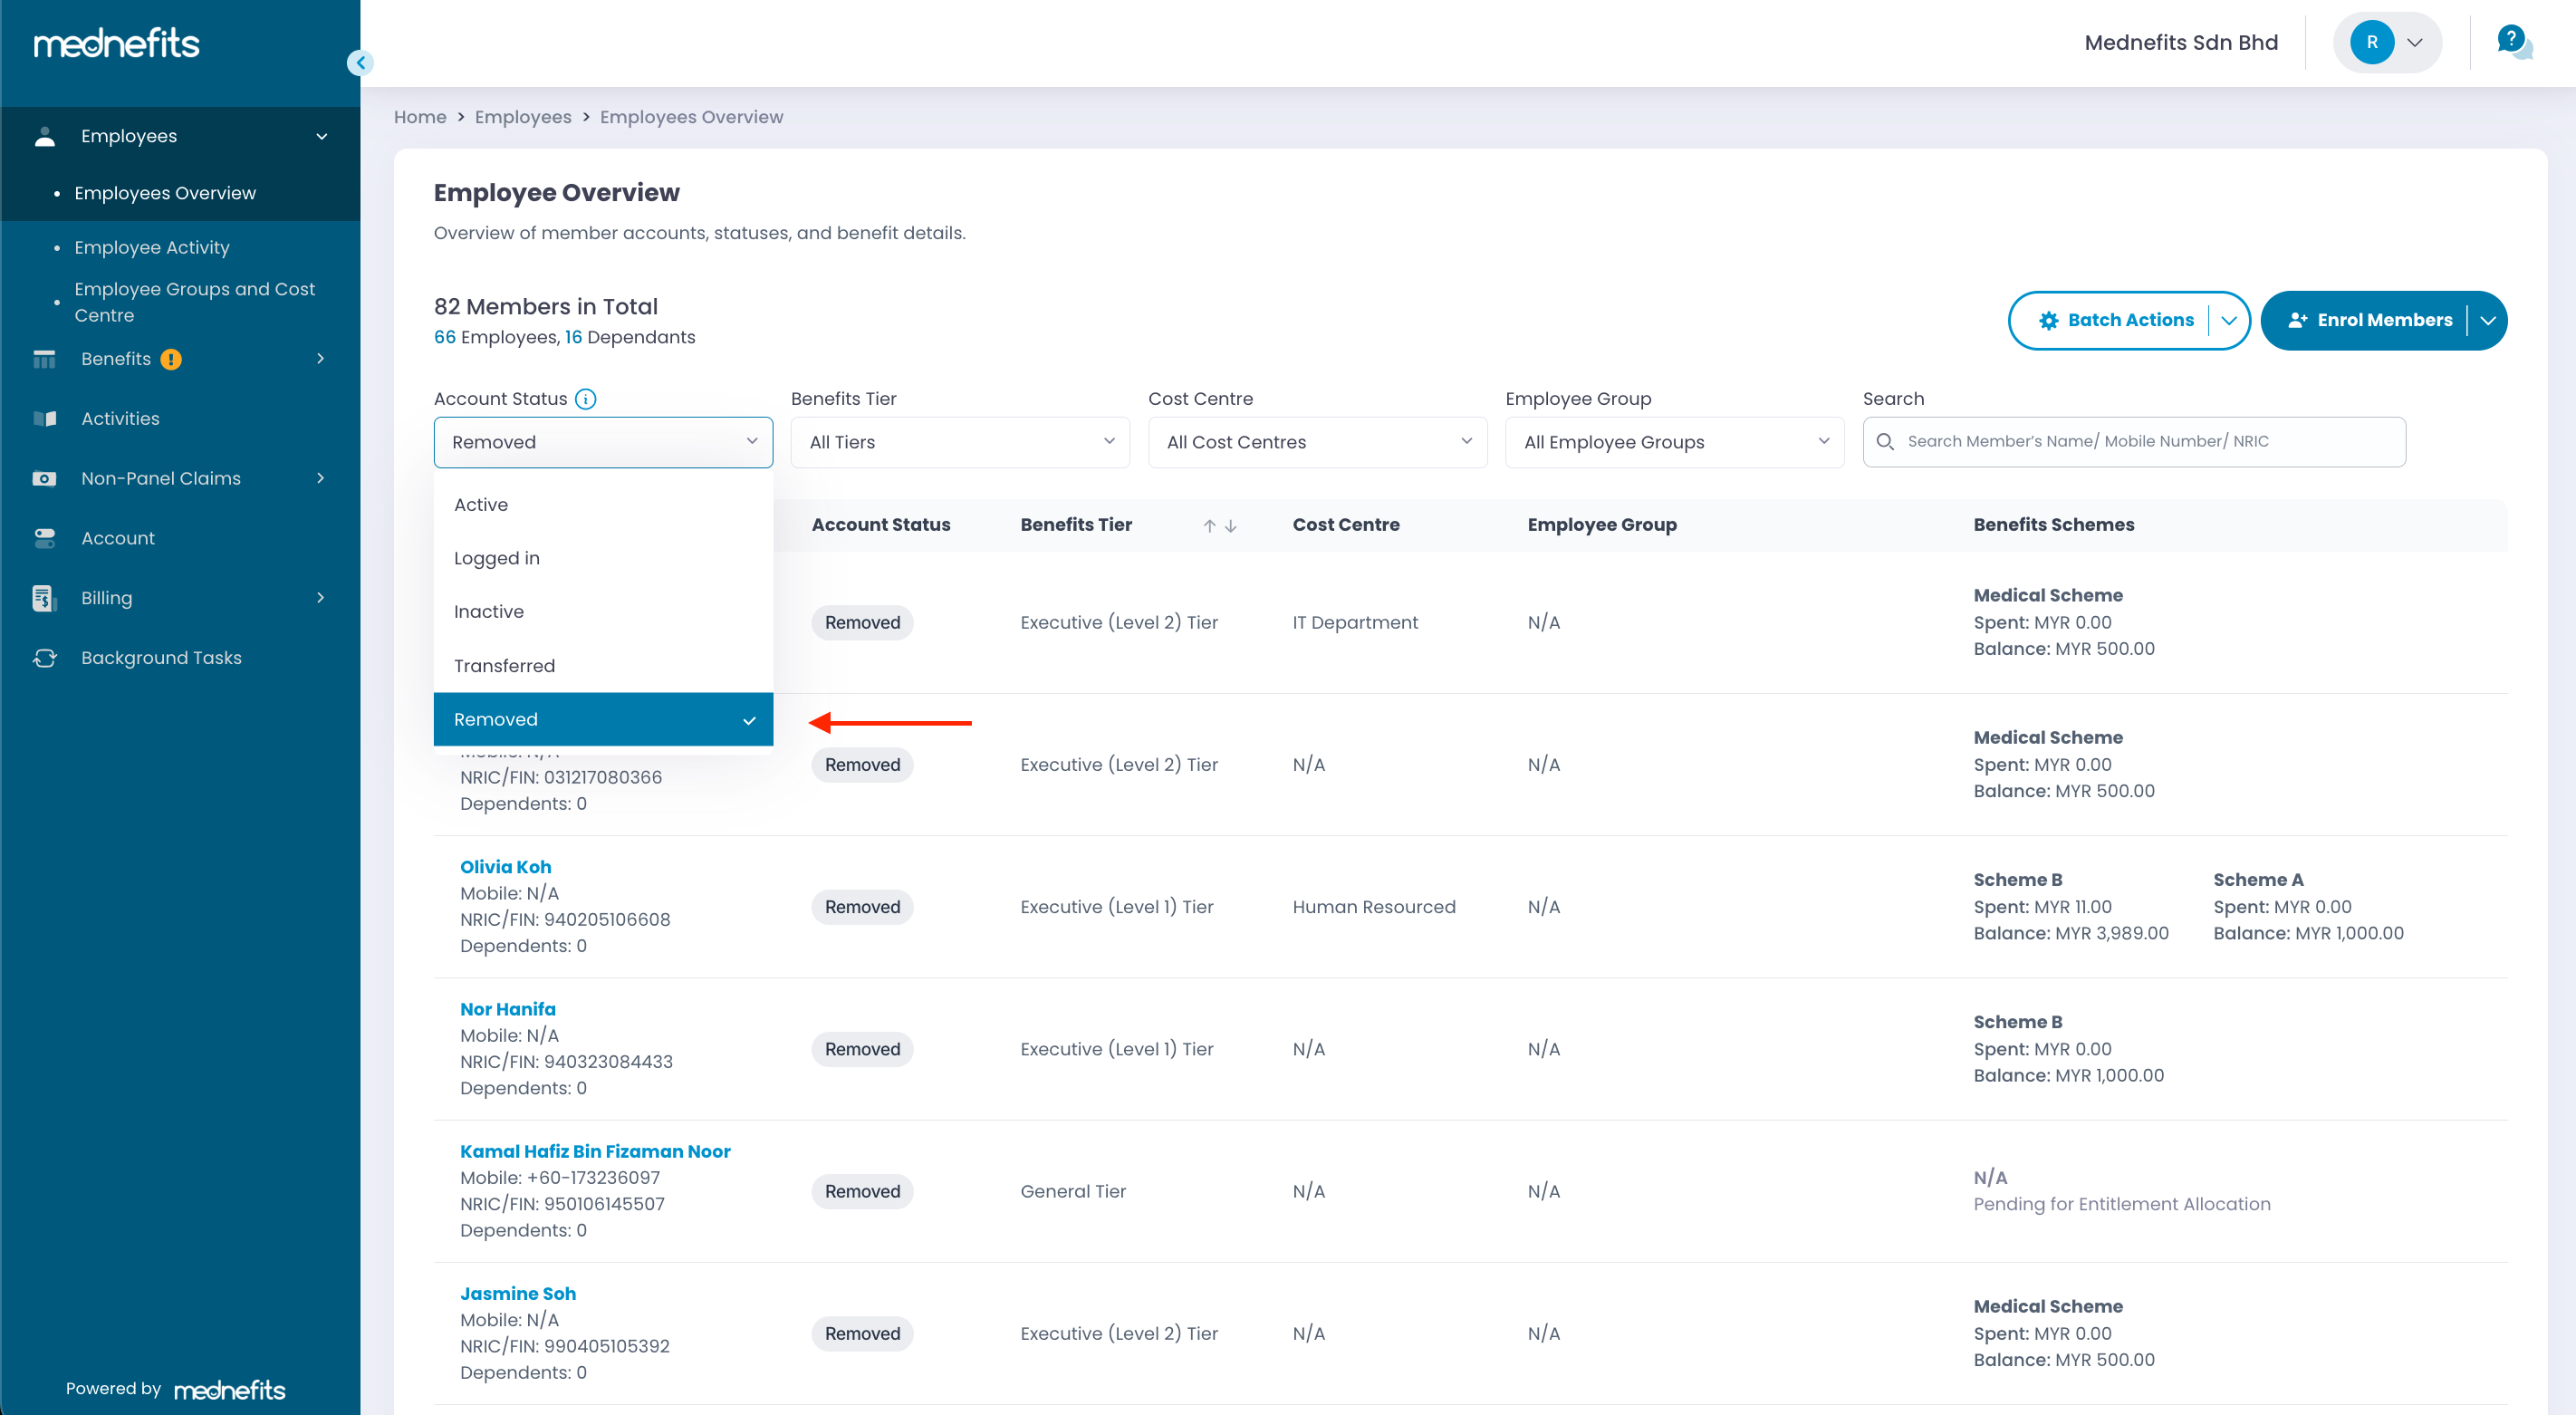Open Background Tasks from the sidebar icon
Image resolution: width=2576 pixels, height=1415 pixels.
45,658
